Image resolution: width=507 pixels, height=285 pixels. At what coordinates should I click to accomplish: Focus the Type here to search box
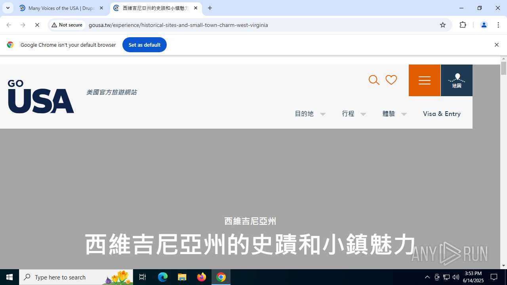click(x=76, y=277)
